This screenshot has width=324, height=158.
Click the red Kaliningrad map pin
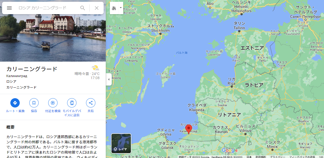(x=189, y=129)
